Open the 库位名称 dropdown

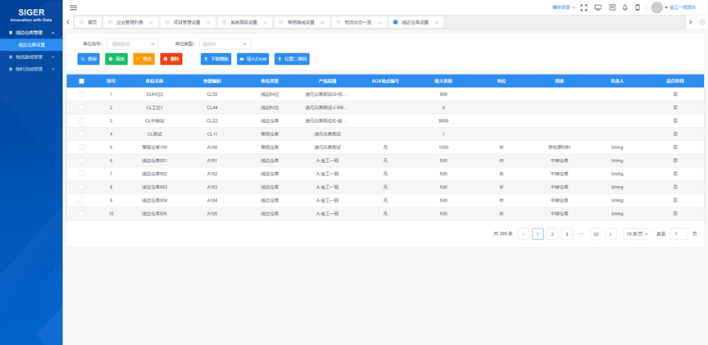[x=133, y=43]
